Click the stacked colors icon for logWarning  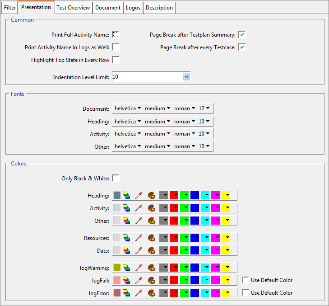127,268
